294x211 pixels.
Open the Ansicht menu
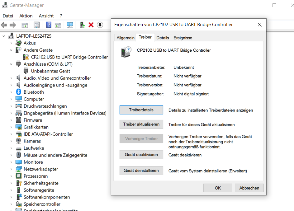click(46, 16)
